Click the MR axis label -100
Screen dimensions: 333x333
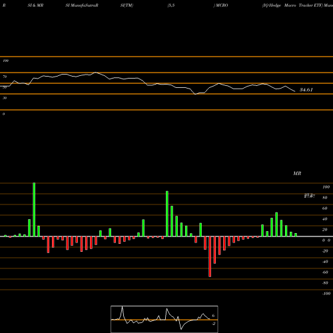(326, 294)
